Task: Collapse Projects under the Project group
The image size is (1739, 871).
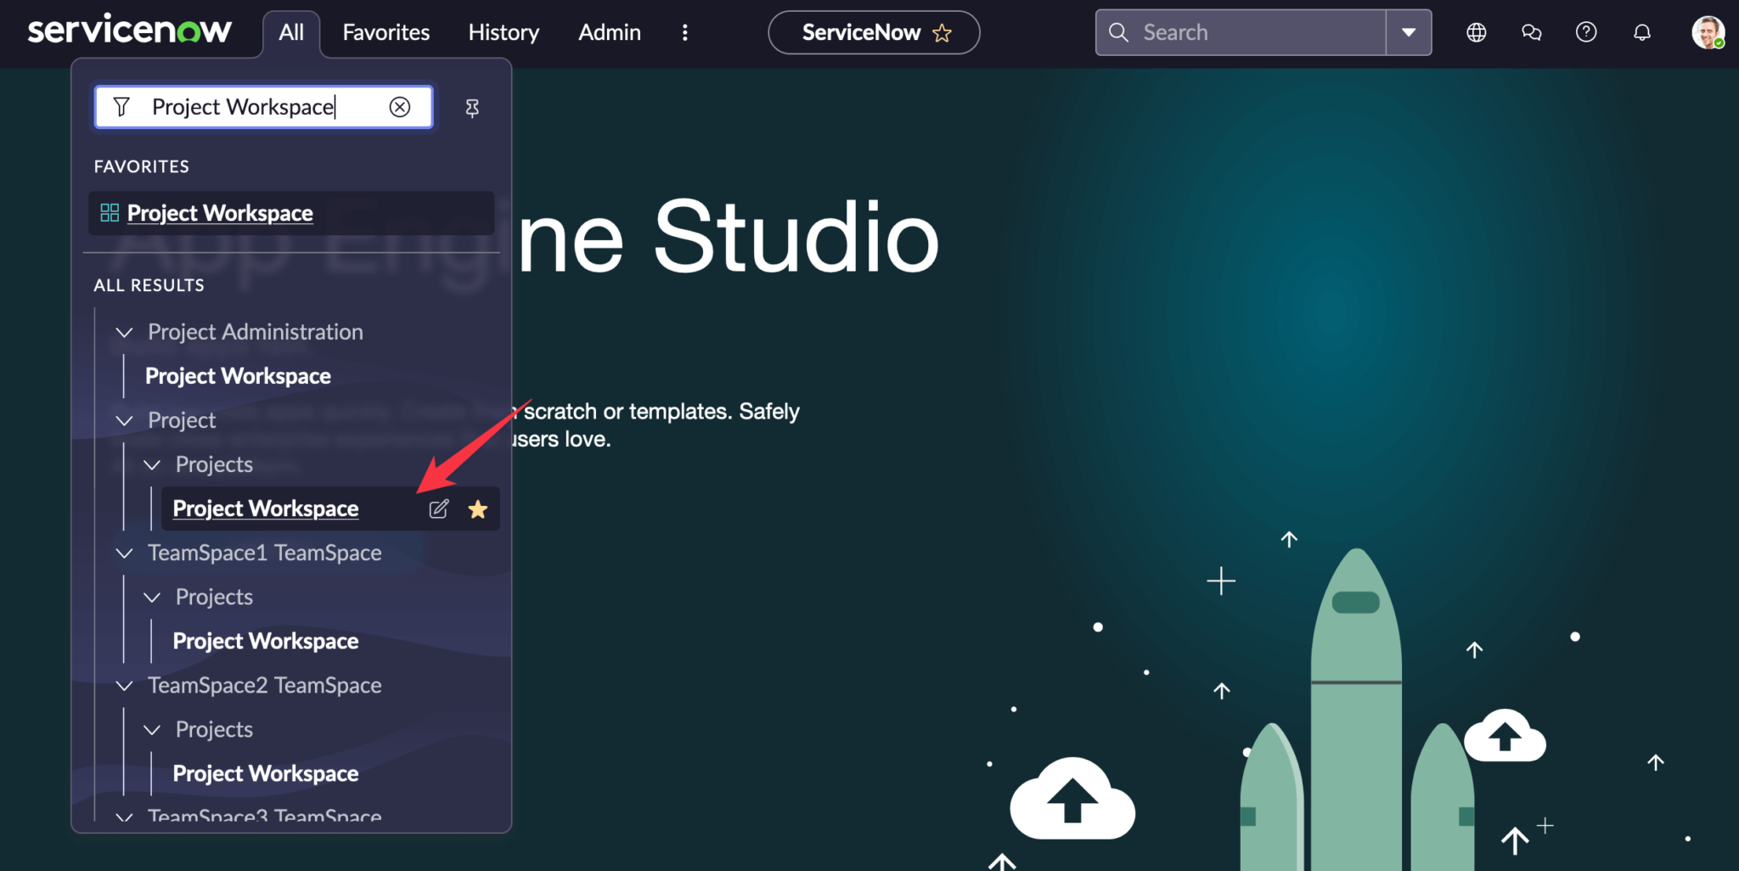Action: [152, 464]
